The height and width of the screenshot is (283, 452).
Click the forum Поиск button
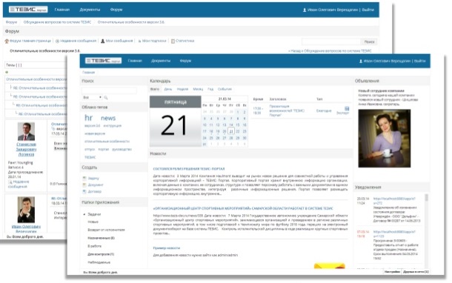click(369, 42)
